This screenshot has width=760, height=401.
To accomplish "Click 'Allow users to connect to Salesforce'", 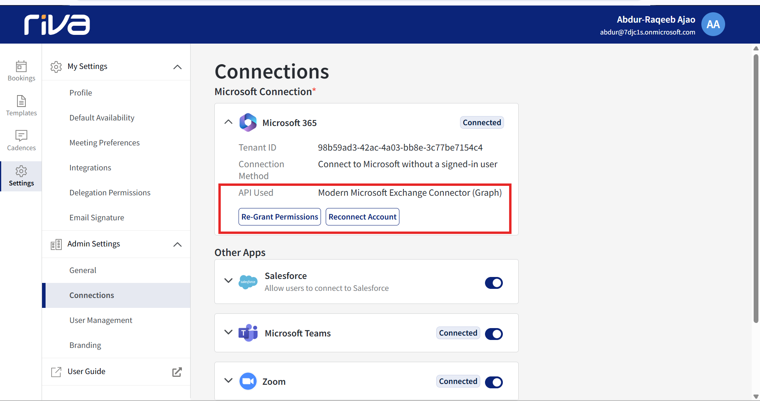I will 327,288.
